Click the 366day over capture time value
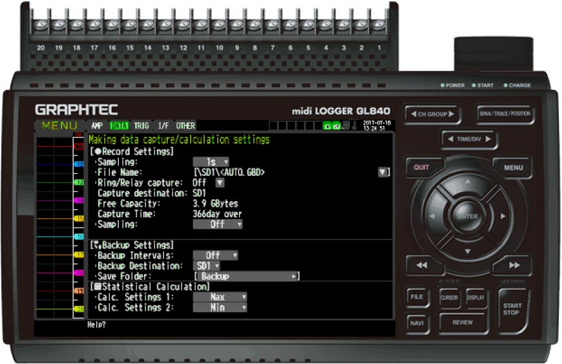The height and width of the screenshot is (364, 562). pos(217,214)
